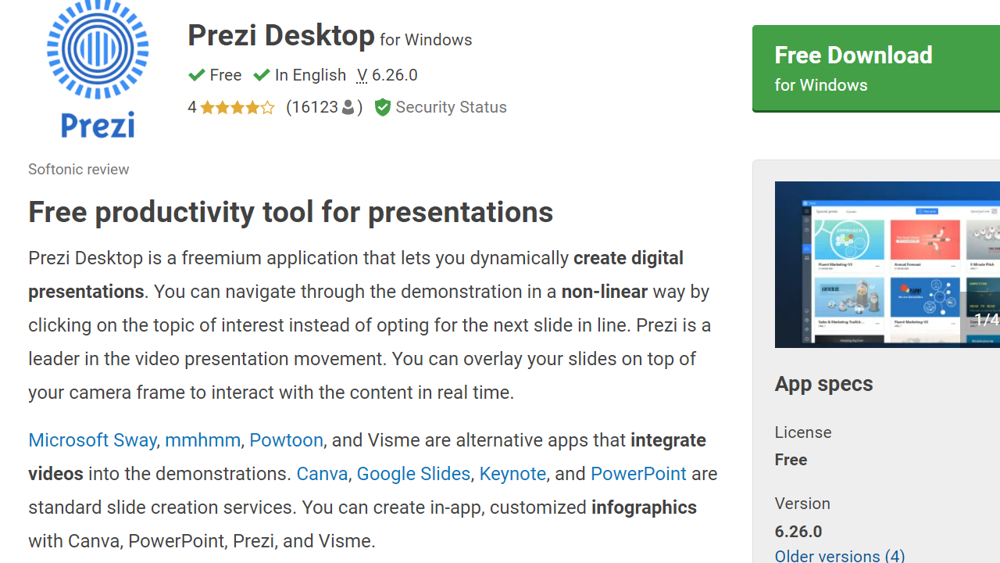
Task: Click the Security Status shield icon
Action: 383,107
